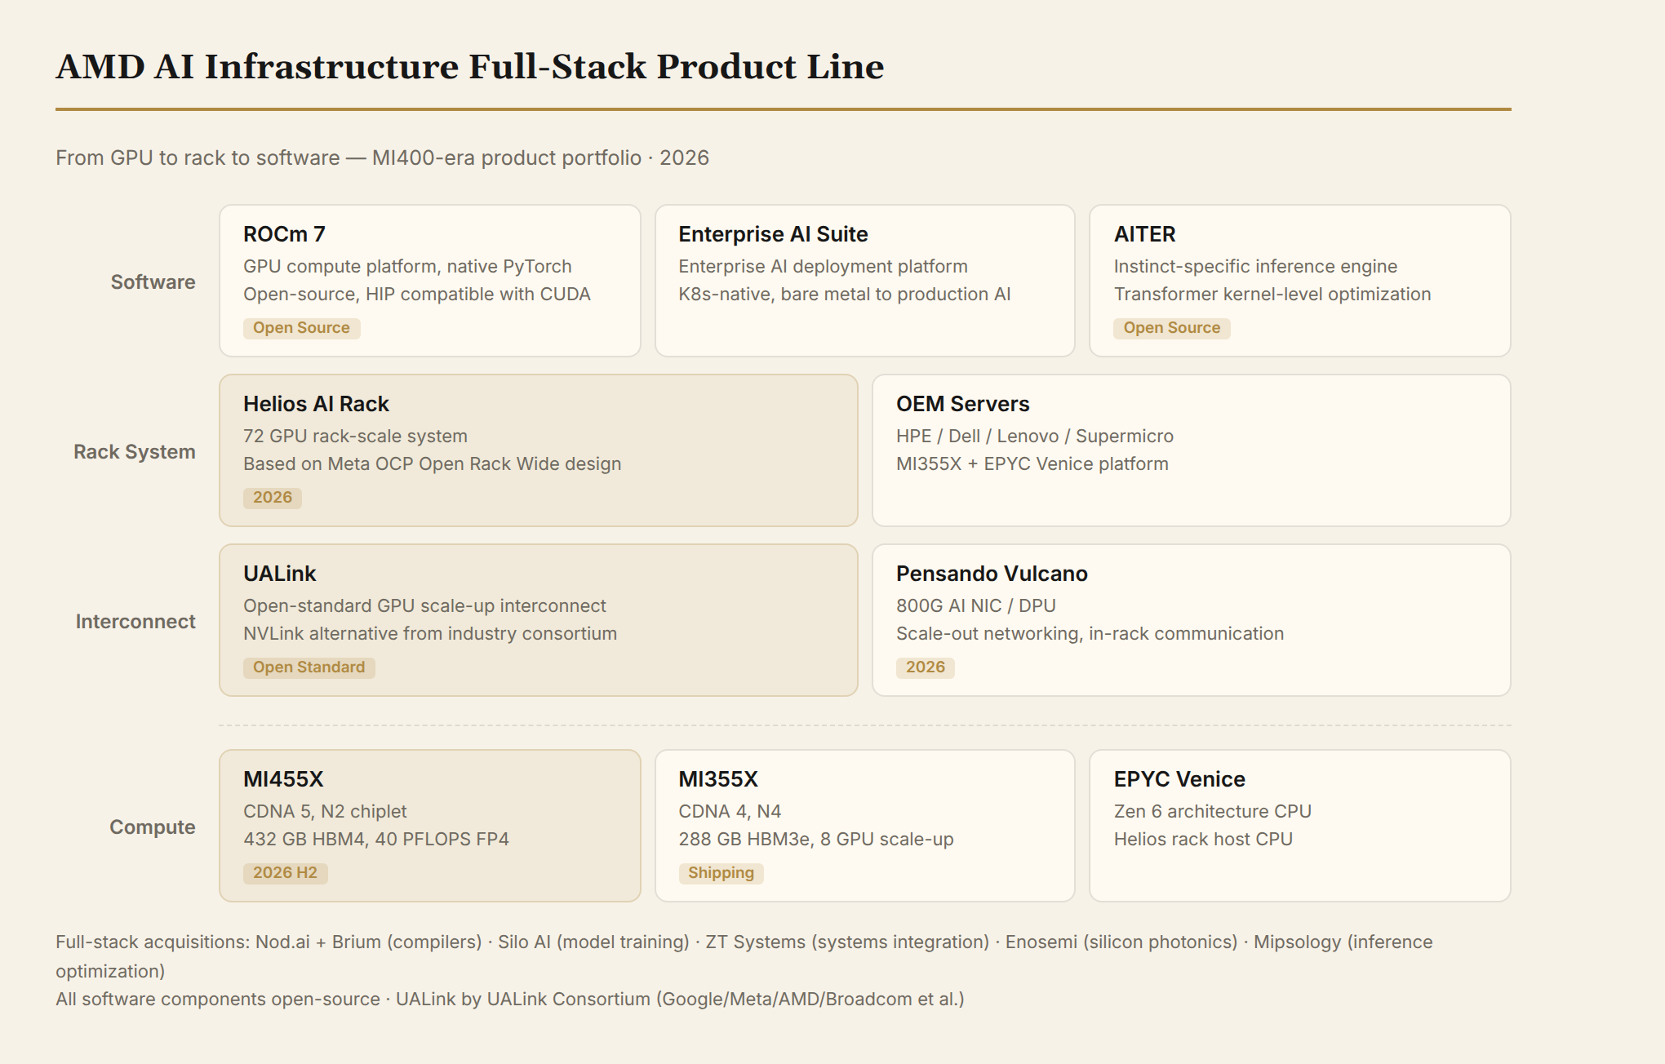1665x1064 pixels.
Task: Click 'Transformer kernel-level optimization' line
Action: (1272, 294)
